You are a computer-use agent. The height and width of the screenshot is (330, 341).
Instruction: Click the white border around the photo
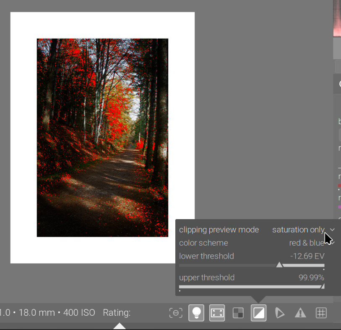click(23, 138)
